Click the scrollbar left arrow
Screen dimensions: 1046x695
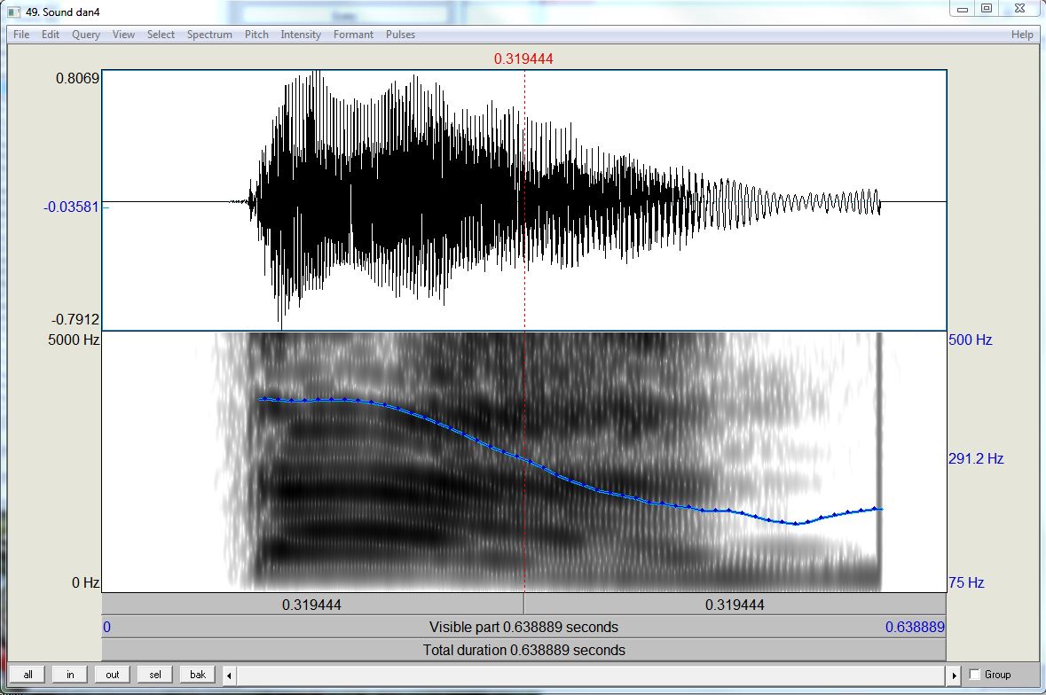[230, 675]
